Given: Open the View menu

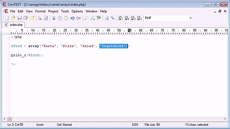Looking at the screenshot, I should pos(29,11).
